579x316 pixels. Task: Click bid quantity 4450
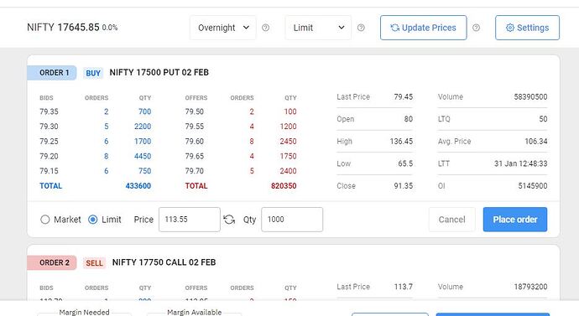pyautogui.click(x=143, y=156)
